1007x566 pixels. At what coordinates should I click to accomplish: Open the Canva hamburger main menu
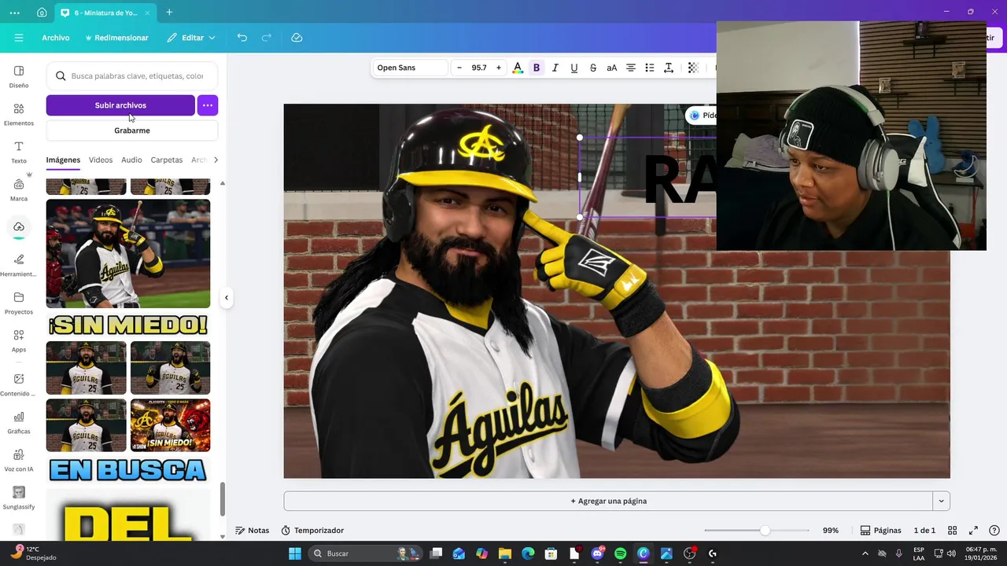[19, 38]
